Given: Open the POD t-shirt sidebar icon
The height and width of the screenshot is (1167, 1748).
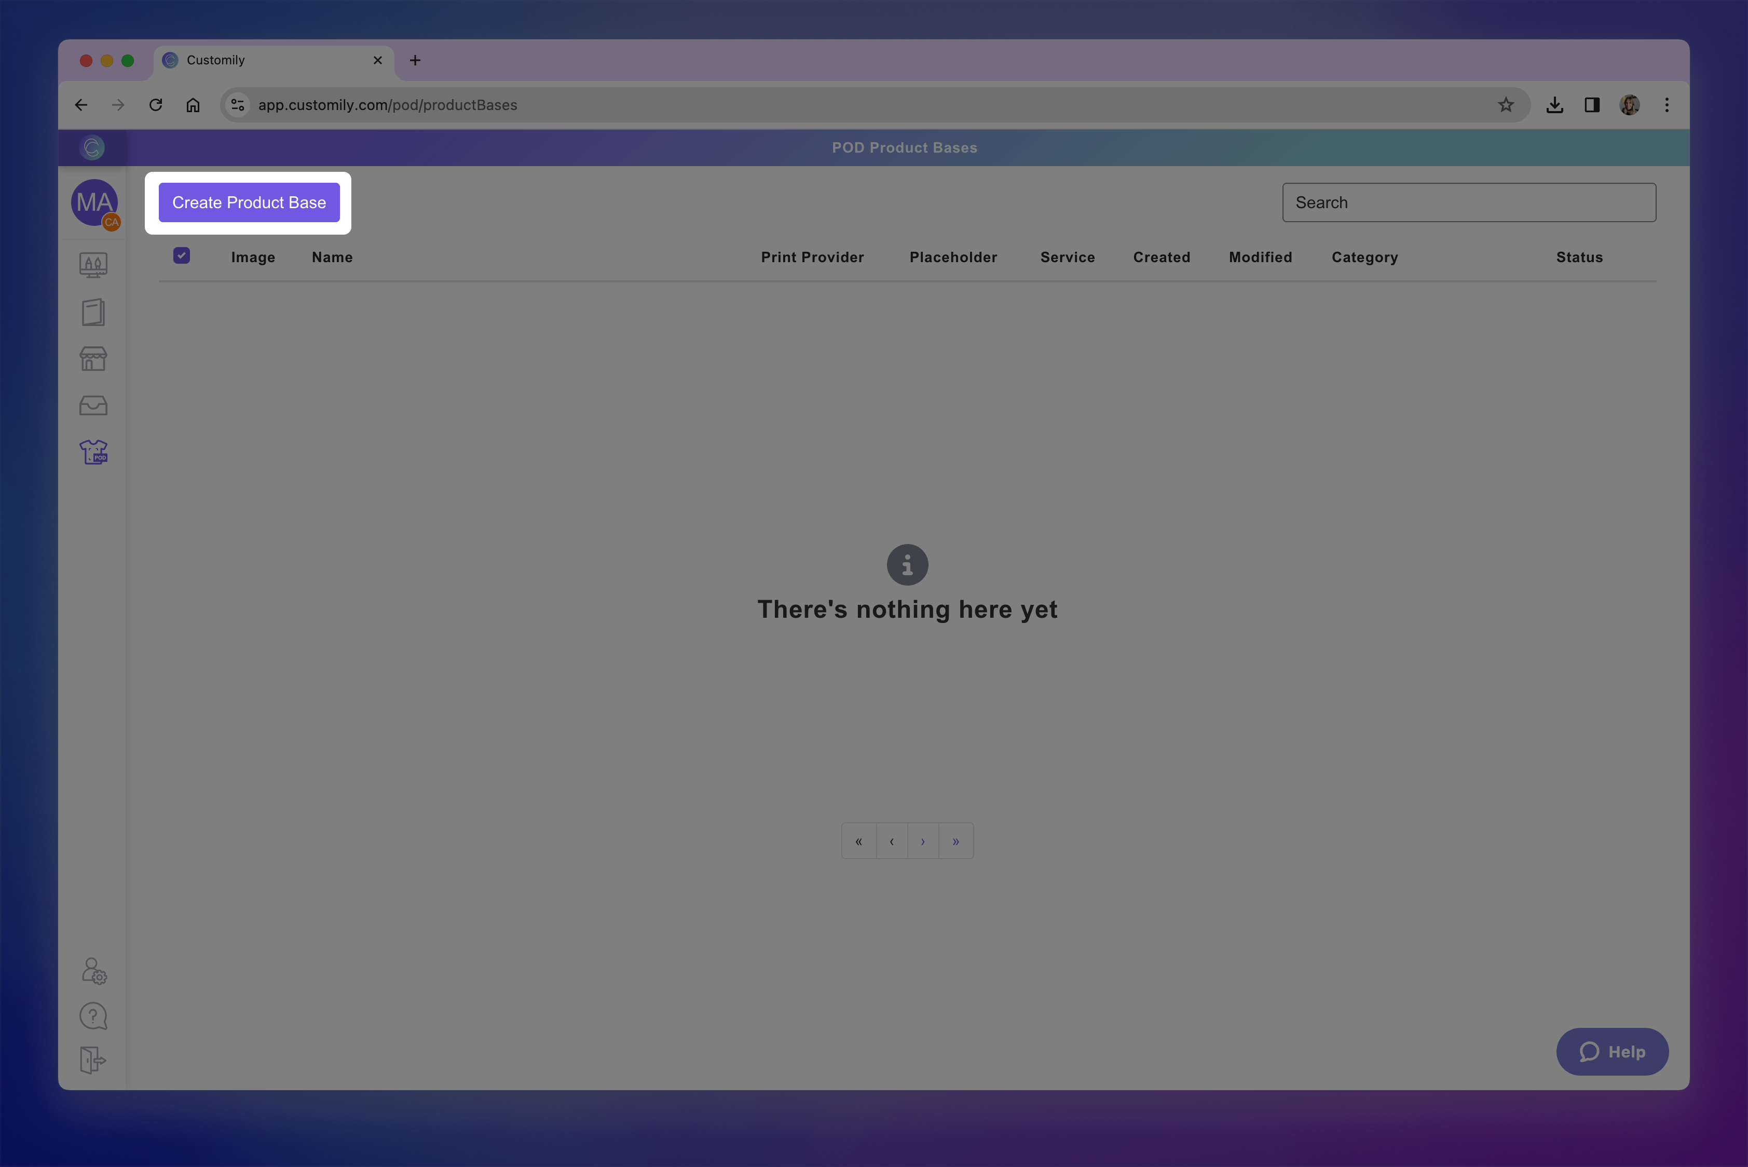Looking at the screenshot, I should [94, 452].
